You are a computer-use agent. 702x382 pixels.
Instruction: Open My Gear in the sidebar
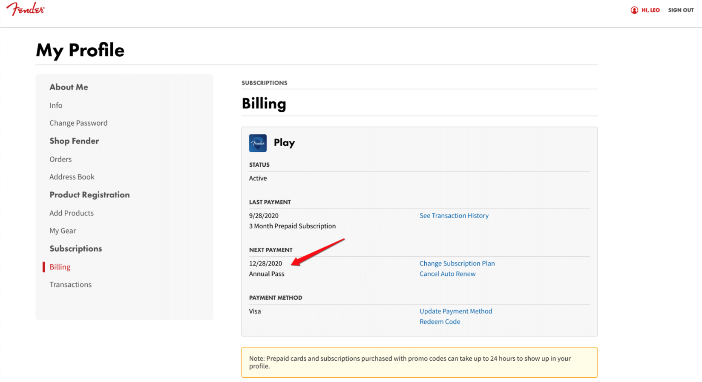(63, 231)
